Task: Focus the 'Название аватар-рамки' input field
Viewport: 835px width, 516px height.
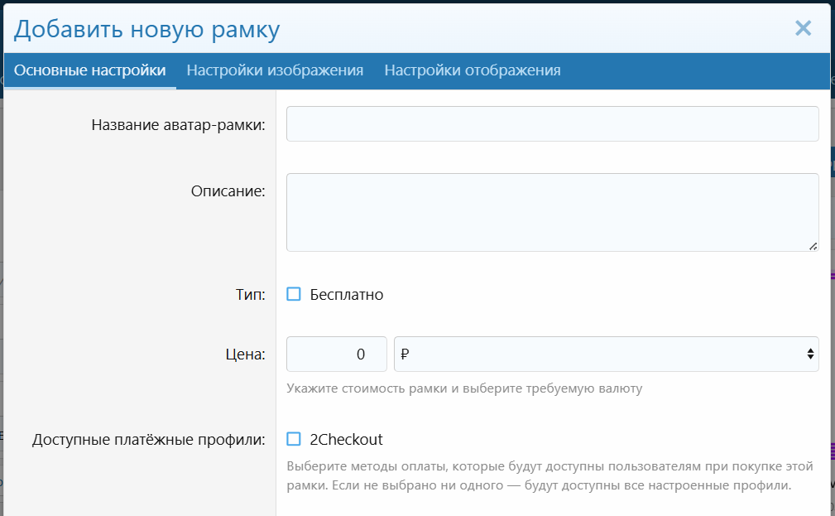Action: click(x=552, y=123)
